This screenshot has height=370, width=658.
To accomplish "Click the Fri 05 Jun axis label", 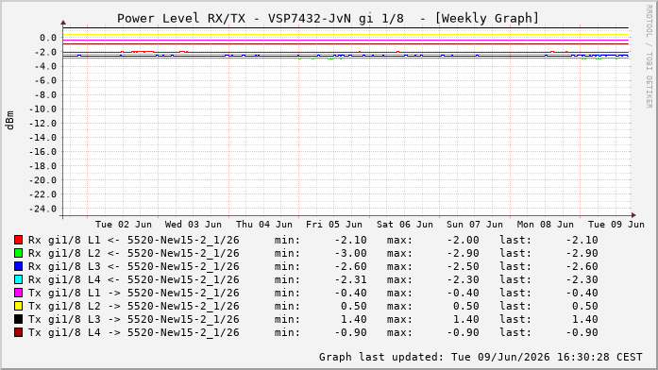I will tap(334, 225).
